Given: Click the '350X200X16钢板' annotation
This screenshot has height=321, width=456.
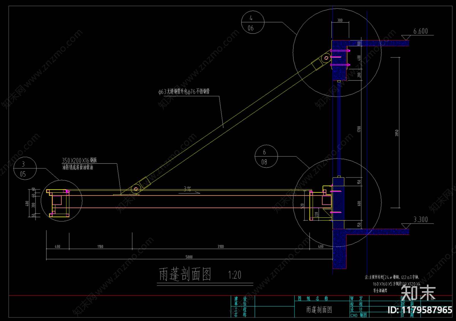Looking at the screenshot, I should coord(80,160).
